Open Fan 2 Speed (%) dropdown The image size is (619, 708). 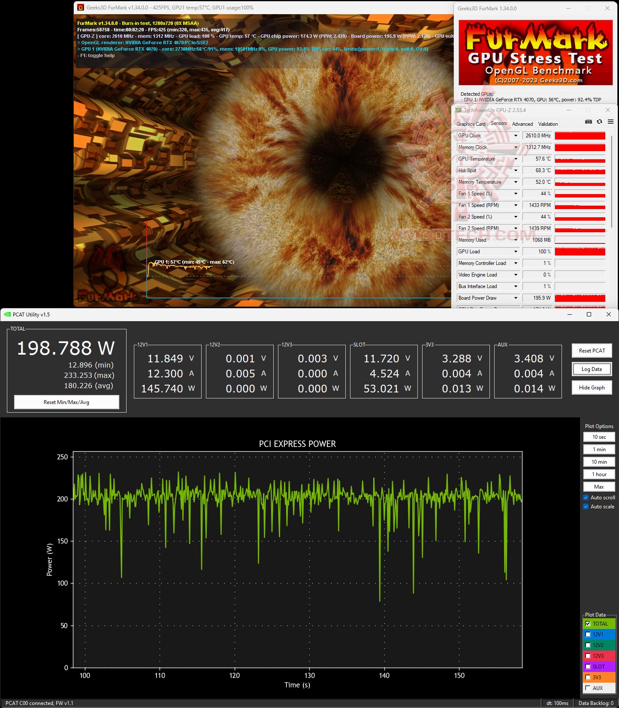coord(516,217)
